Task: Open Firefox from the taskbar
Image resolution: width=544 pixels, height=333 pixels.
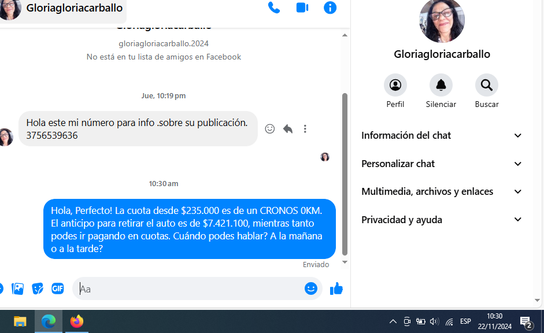Action: (x=77, y=321)
